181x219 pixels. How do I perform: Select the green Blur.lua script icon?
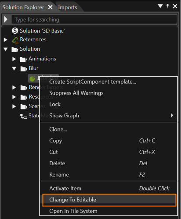tap(32, 79)
